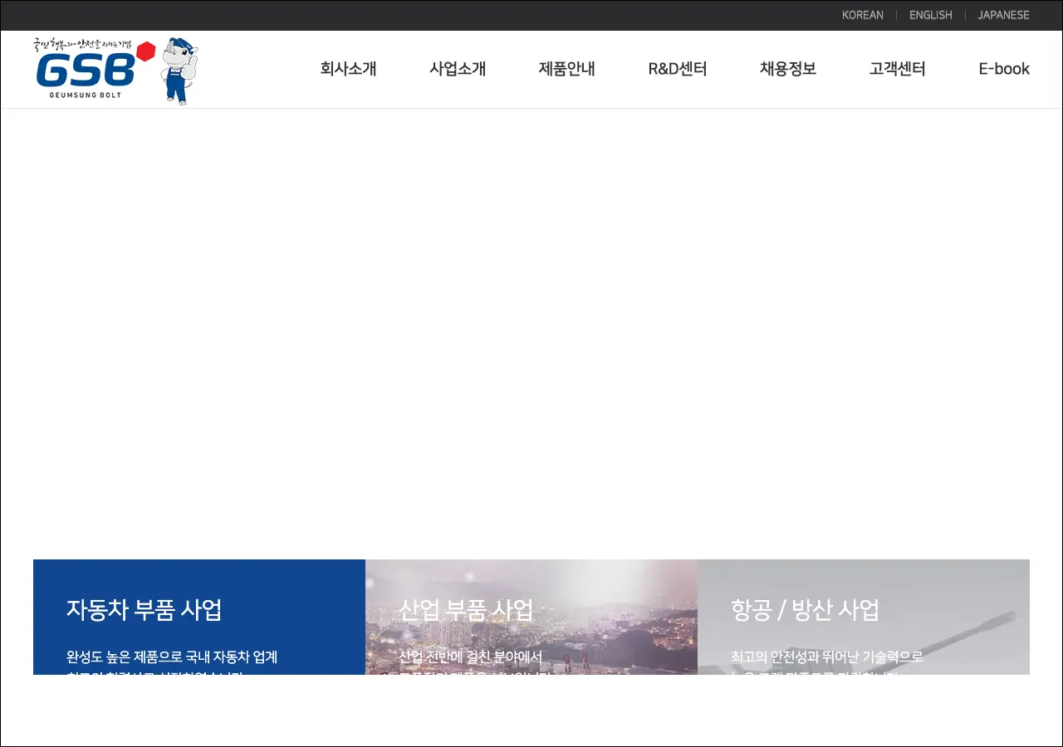This screenshot has height=747, width=1063.
Task: Click the blank main banner area
Action: 531,332
